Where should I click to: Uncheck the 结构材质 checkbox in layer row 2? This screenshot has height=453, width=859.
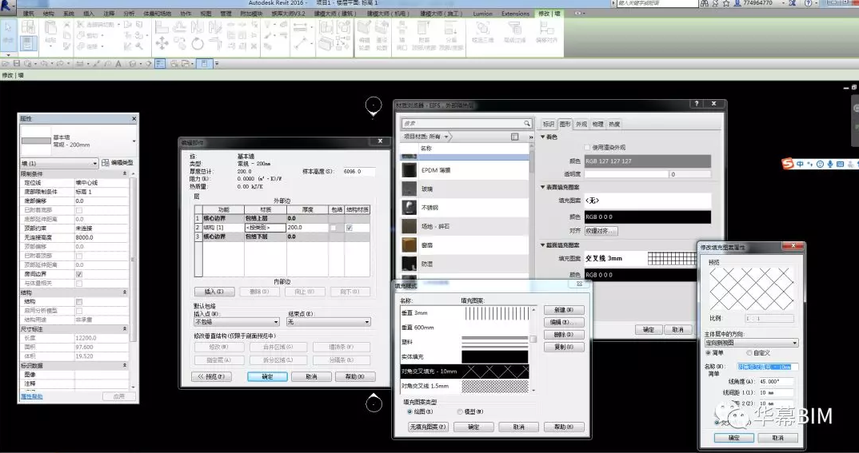[349, 228]
